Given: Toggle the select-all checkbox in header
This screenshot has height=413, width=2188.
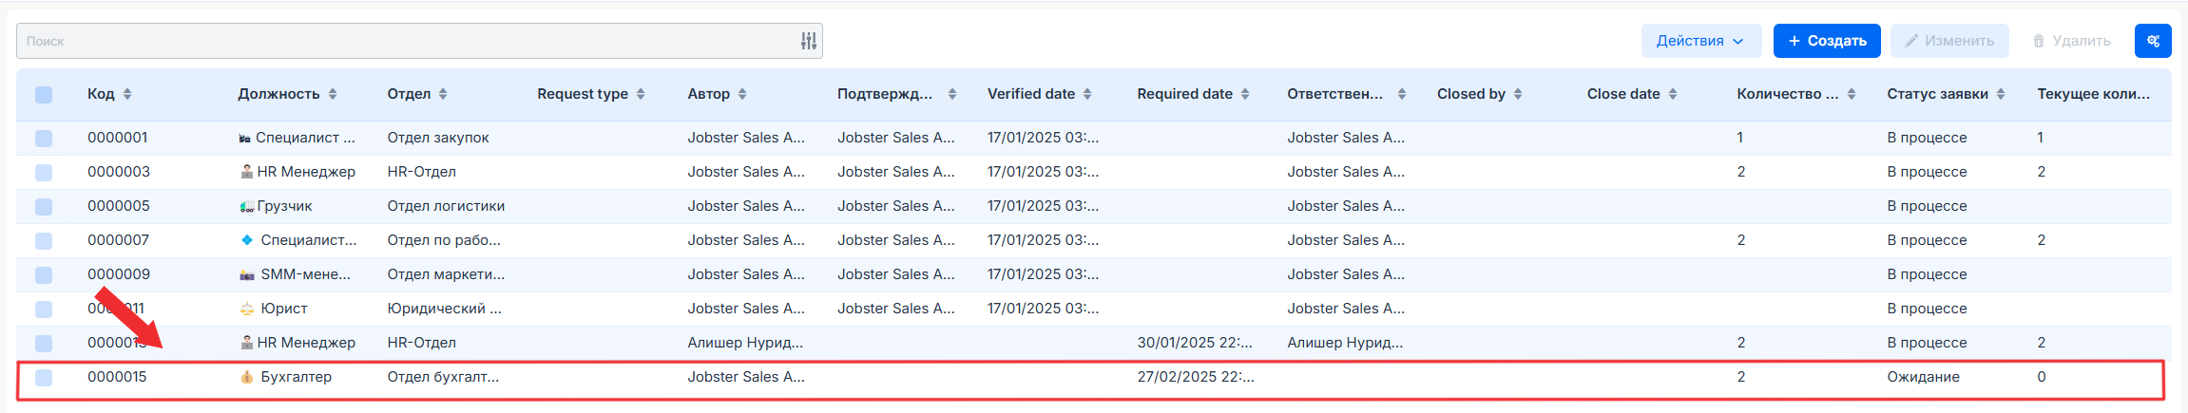Looking at the screenshot, I should pyautogui.click(x=44, y=94).
